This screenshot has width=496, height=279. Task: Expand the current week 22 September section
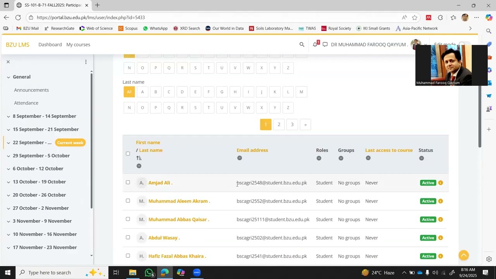tap(8, 143)
